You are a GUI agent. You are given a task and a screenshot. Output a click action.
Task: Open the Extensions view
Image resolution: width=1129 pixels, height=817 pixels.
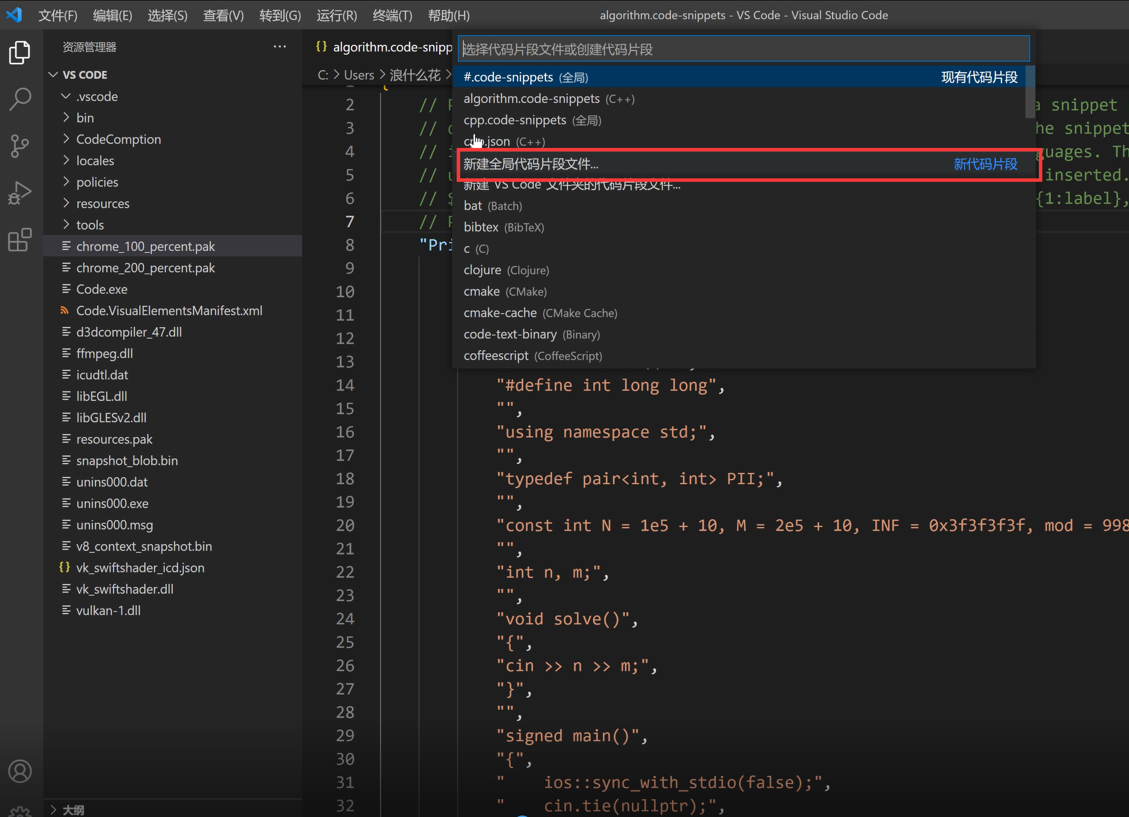click(20, 240)
